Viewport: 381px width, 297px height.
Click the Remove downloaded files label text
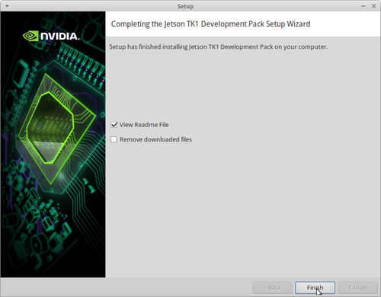pos(155,139)
